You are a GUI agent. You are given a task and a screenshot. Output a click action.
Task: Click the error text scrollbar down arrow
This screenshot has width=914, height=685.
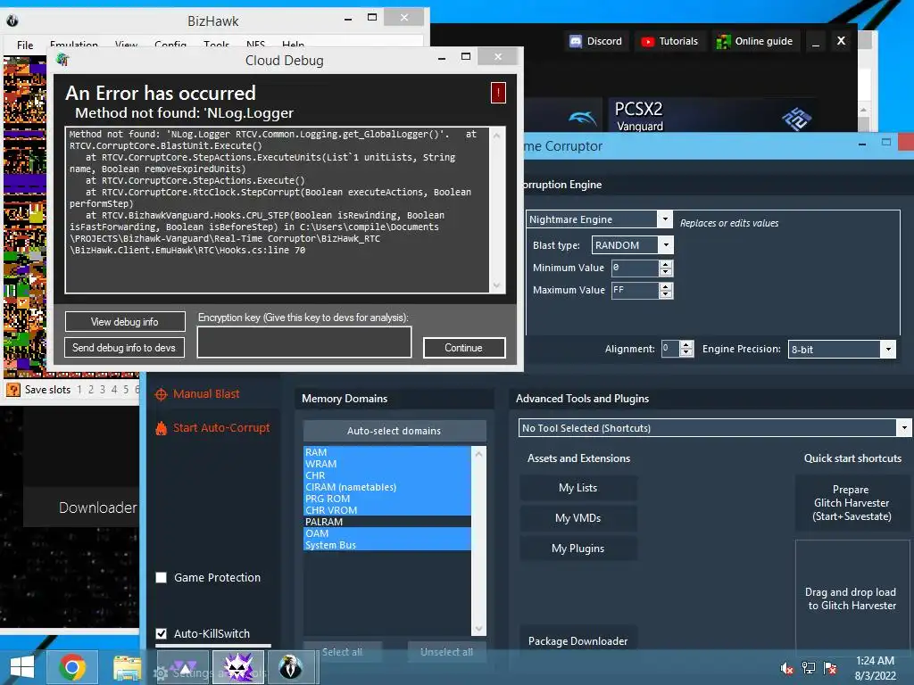click(496, 285)
